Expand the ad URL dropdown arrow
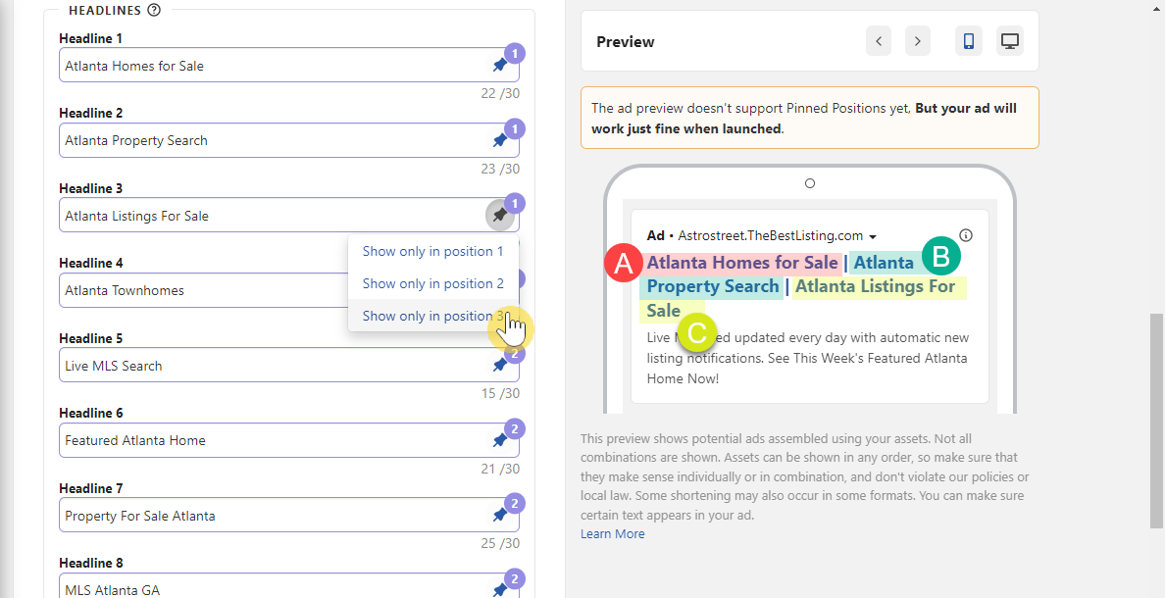The height and width of the screenshot is (598, 1165). coord(873,236)
